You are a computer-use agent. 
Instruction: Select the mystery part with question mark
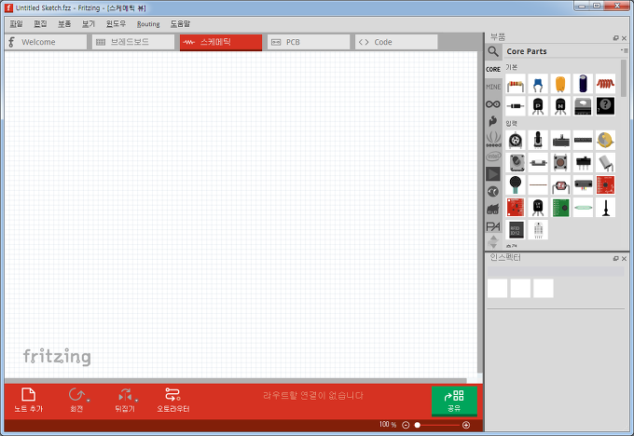(605, 106)
